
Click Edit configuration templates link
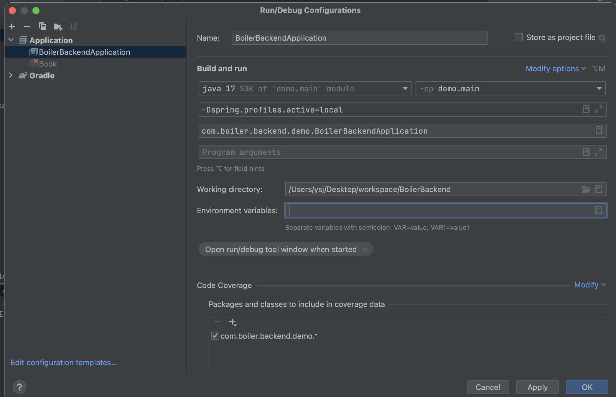pyautogui.click(x=64, y=363)
